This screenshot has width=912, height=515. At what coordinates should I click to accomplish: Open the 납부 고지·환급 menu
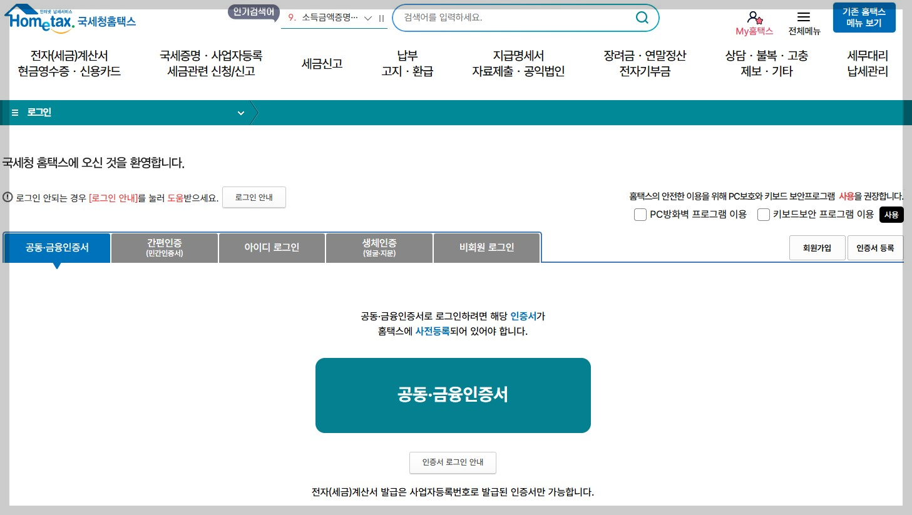tap(407, 63)
